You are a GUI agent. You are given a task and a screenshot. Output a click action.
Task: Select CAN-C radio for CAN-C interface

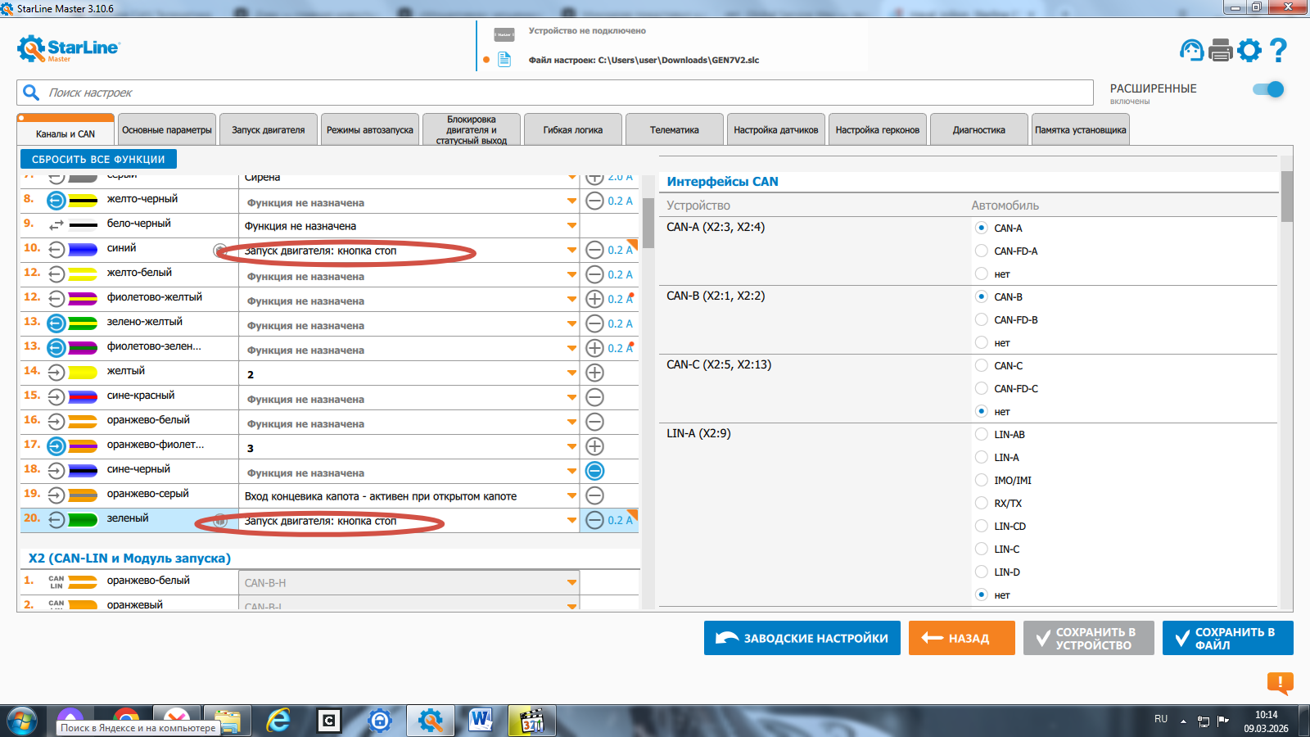pos(982,365)
